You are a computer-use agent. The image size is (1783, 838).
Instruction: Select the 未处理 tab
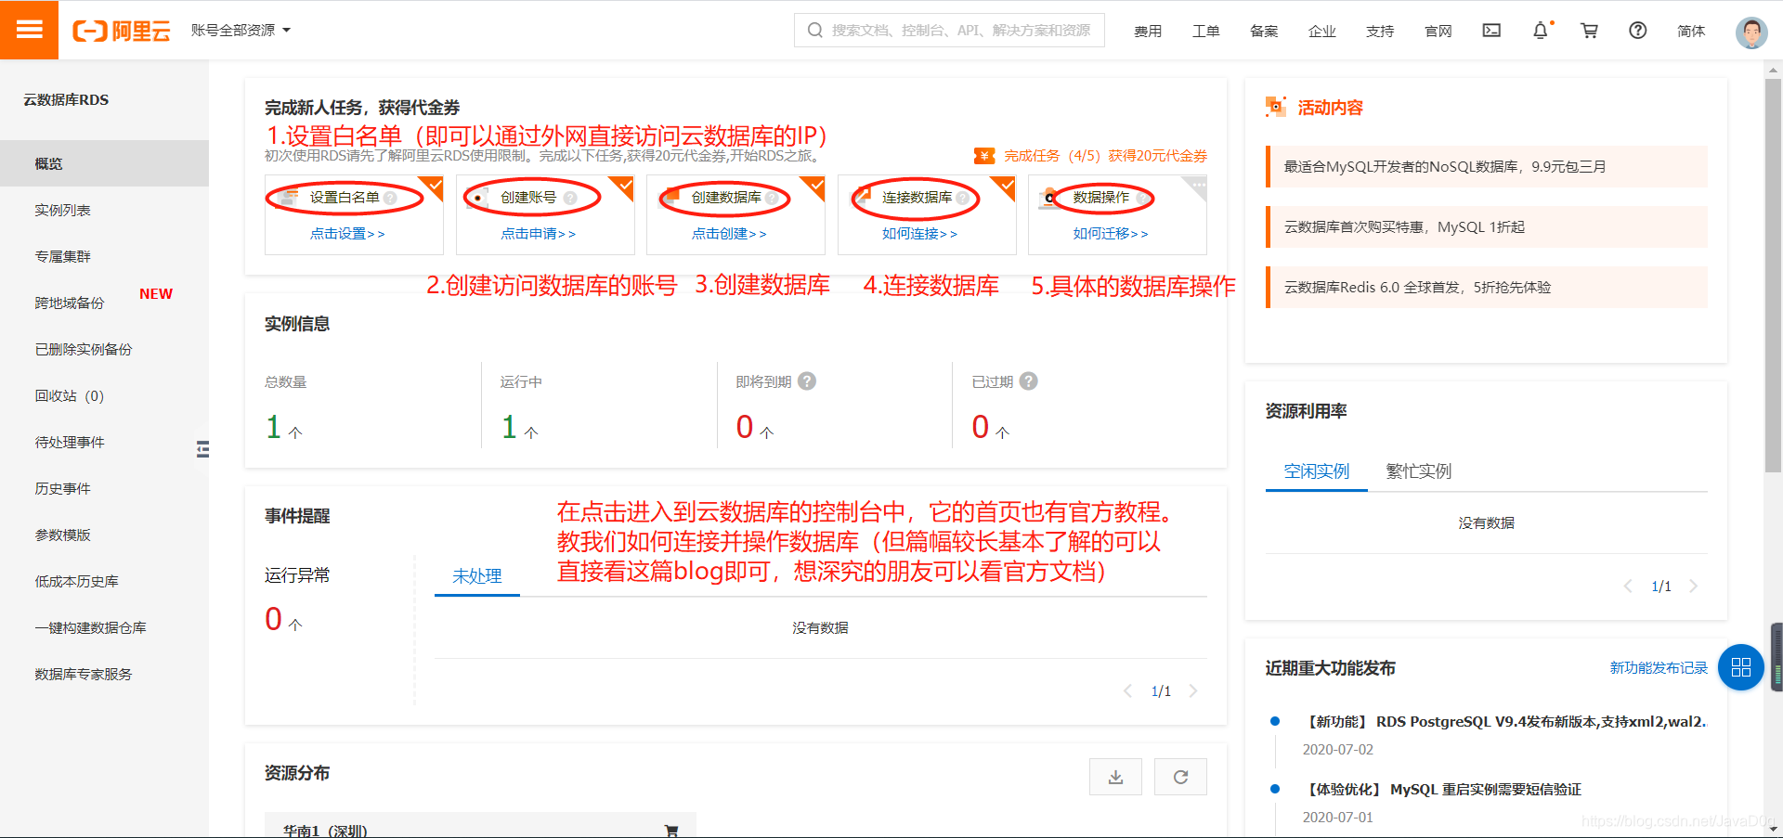[x=476, y=575]
